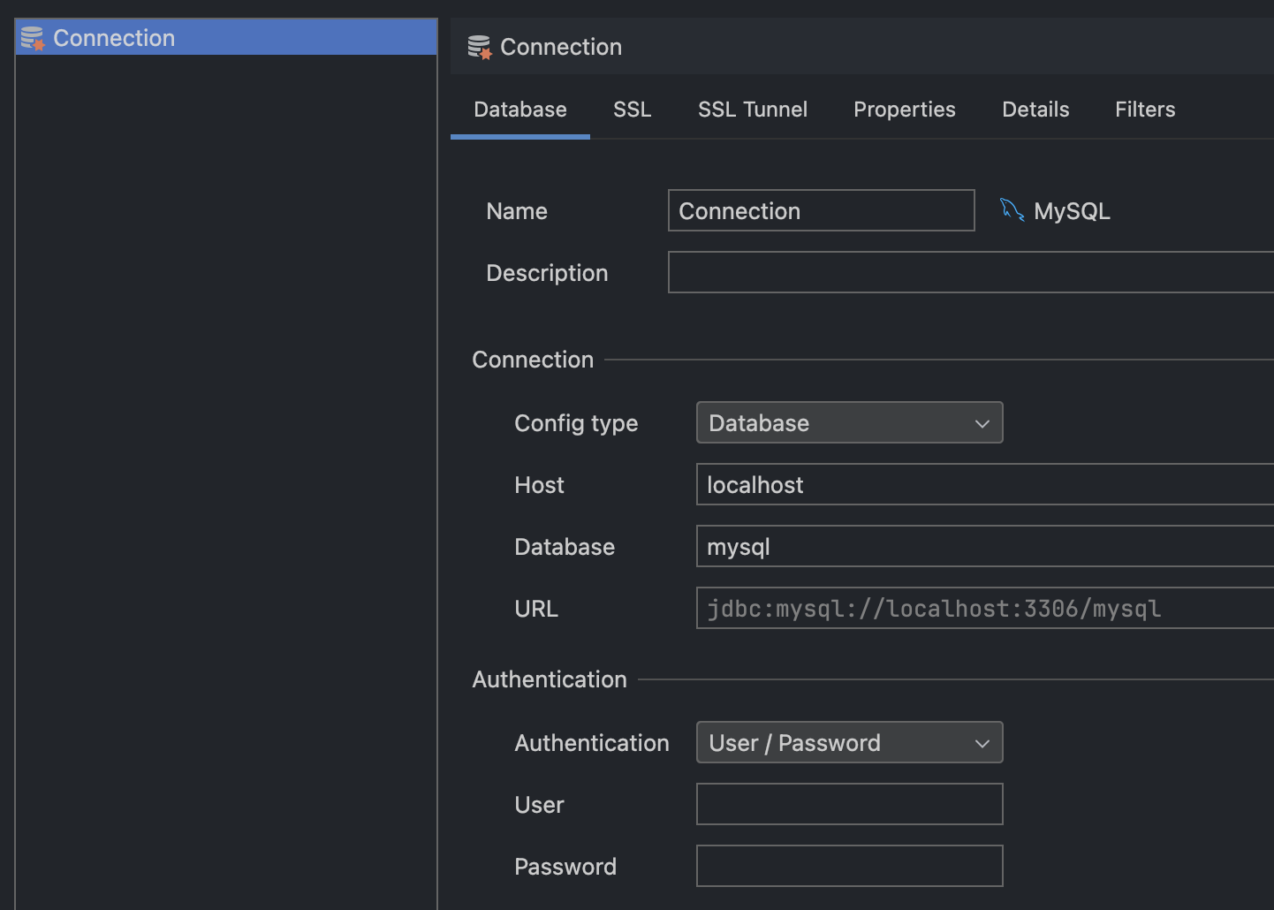The width and height of the screenshot is (1274, 910).
Task: Click the MySQL driver label
Action: 1072,211
